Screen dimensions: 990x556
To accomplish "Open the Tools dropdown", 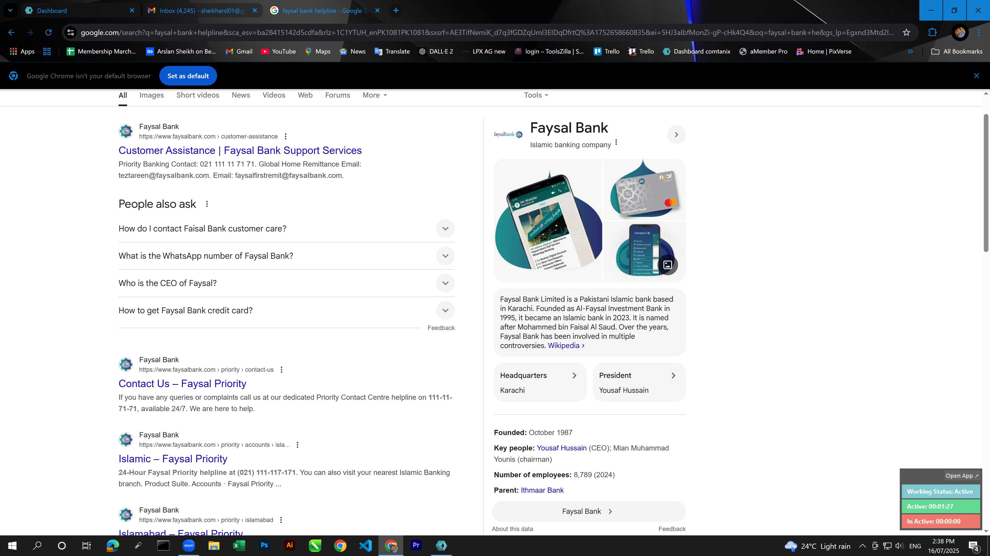I will [536, 95].
